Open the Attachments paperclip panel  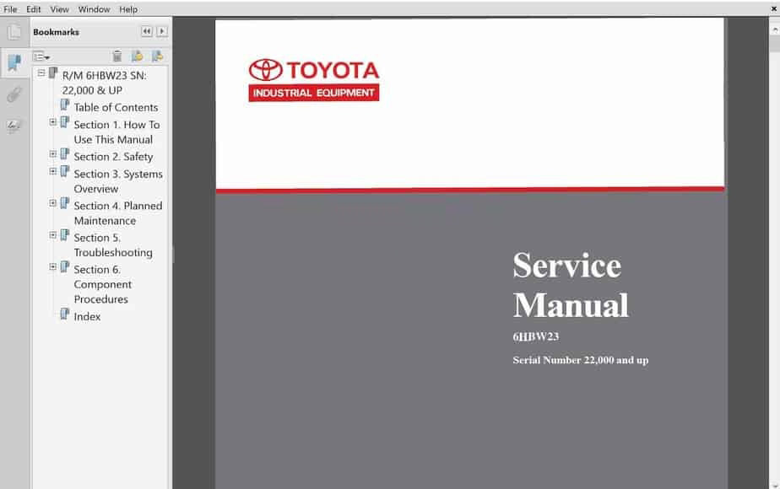(x=14, y=94)
